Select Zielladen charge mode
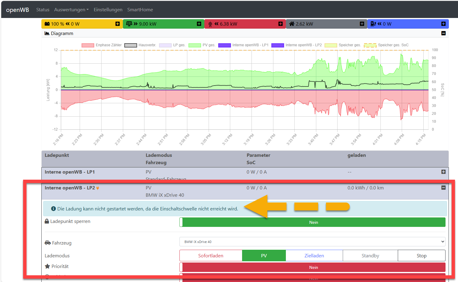 click(x=314, y=256)
